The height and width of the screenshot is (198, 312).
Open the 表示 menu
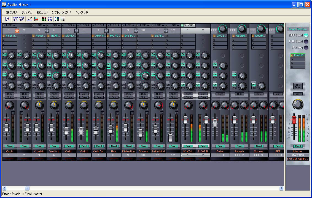pyautogui.click(x=26, y=12)
